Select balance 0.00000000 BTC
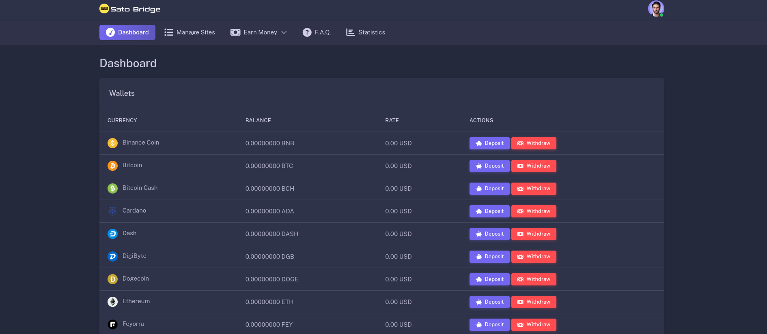Screen dimensions: 767x334 (269, 166)
